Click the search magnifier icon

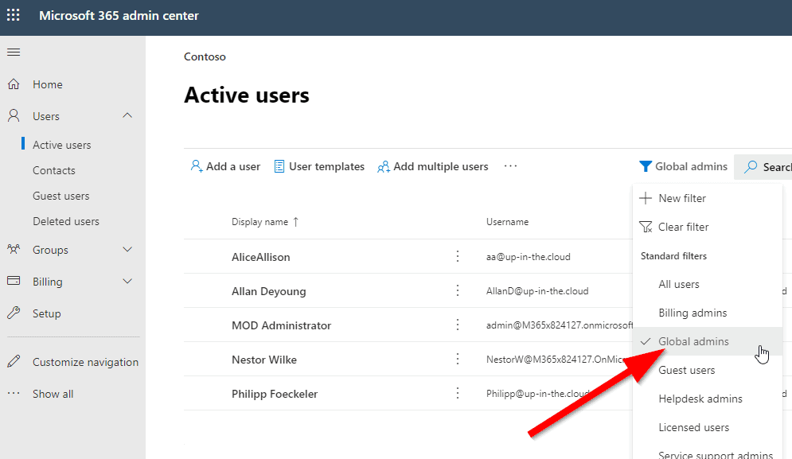pos(751,166)
